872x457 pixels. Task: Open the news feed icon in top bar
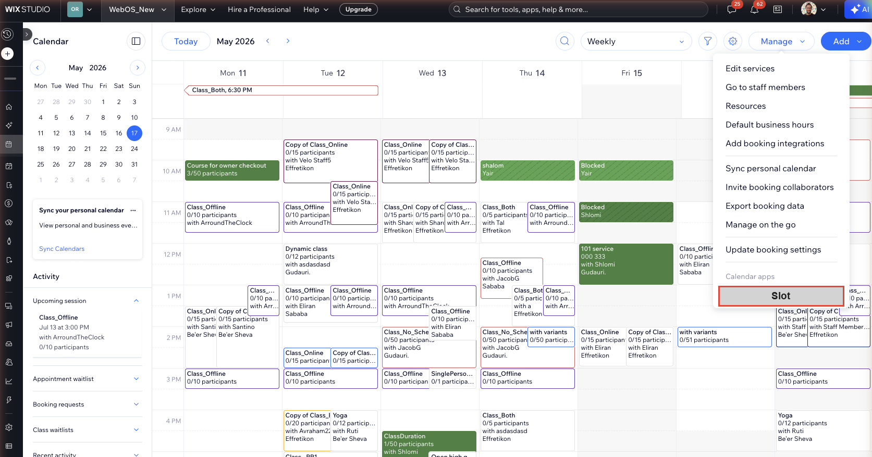(778, 9)
